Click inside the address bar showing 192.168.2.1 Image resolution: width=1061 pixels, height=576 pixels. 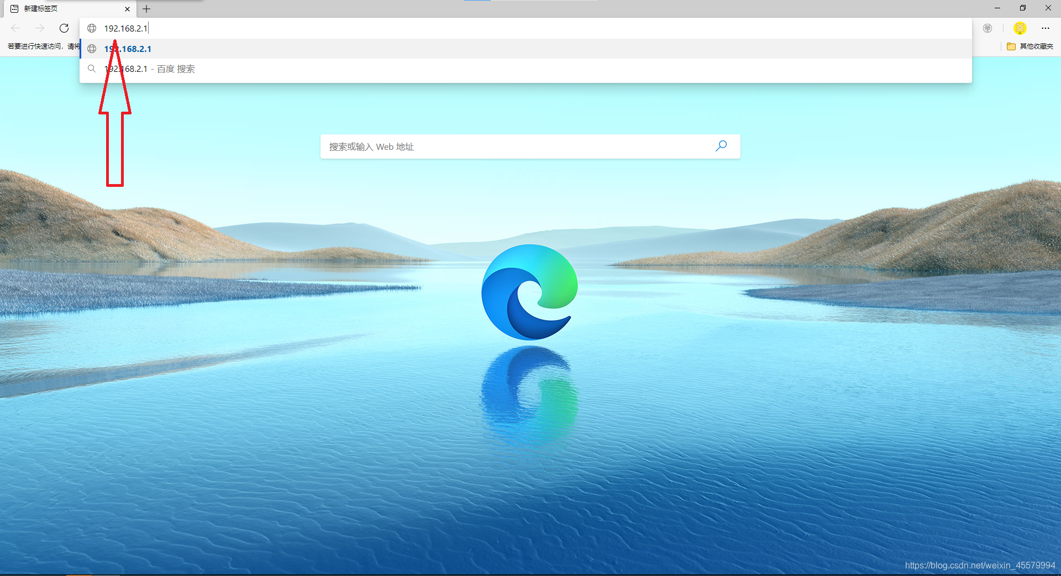[526, 28]
